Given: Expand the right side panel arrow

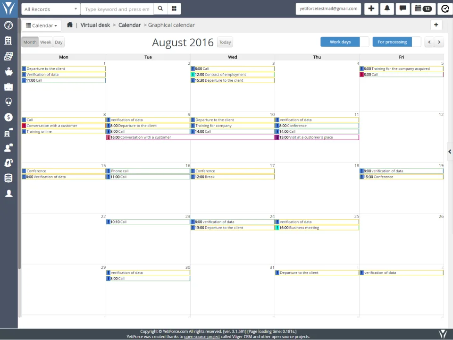Looking at the screenshot, I should 450,152.
